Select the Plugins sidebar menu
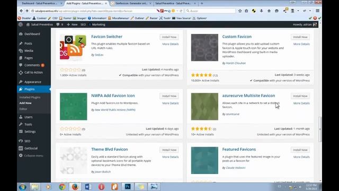This screenshot has width=339, height=191. 30,89
